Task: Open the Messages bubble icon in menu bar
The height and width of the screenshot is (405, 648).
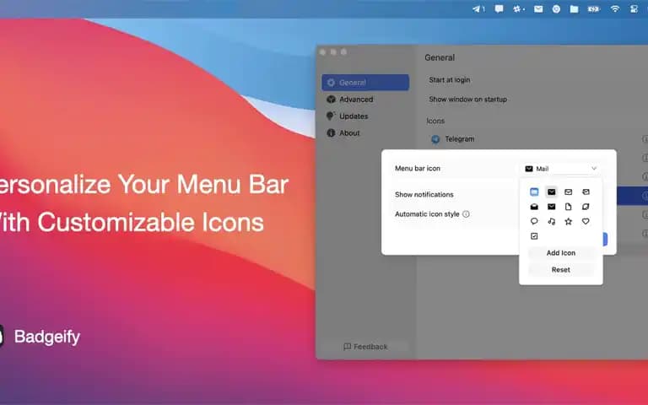Action: [499, 8]
